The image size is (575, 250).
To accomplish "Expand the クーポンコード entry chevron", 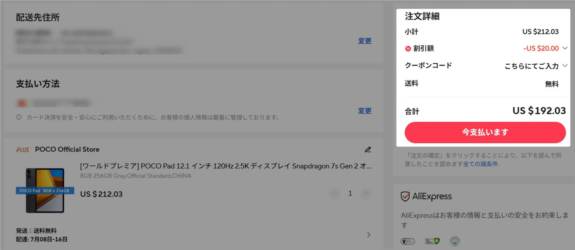I will (565, 65).
